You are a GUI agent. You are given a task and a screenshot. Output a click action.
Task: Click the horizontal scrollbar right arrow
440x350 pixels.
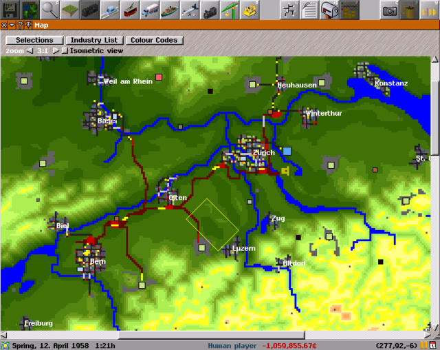(x=427, y=335)
